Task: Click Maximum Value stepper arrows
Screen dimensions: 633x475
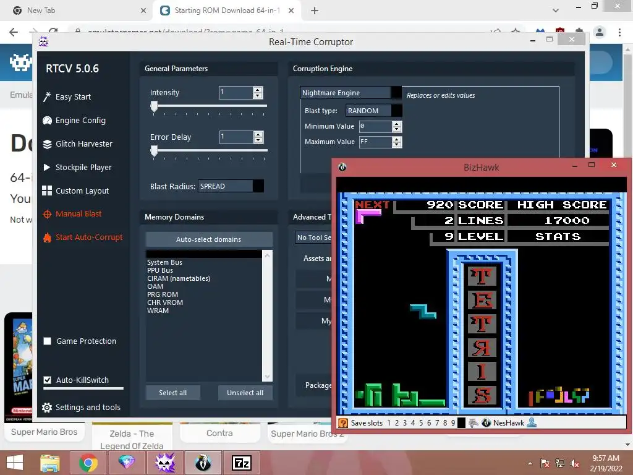Action: coord(397,142)
